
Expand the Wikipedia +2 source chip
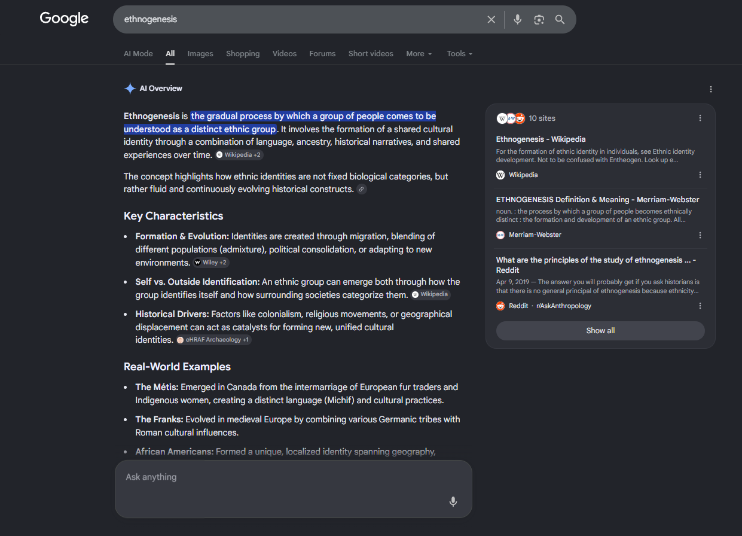point(239,155)
